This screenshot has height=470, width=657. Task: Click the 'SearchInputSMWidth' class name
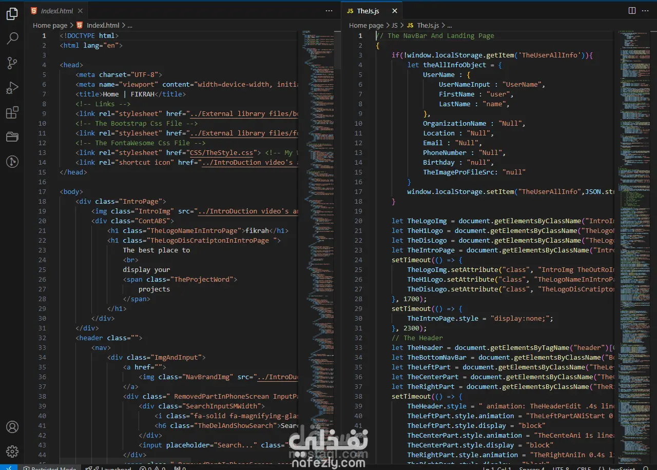(221, 406)
